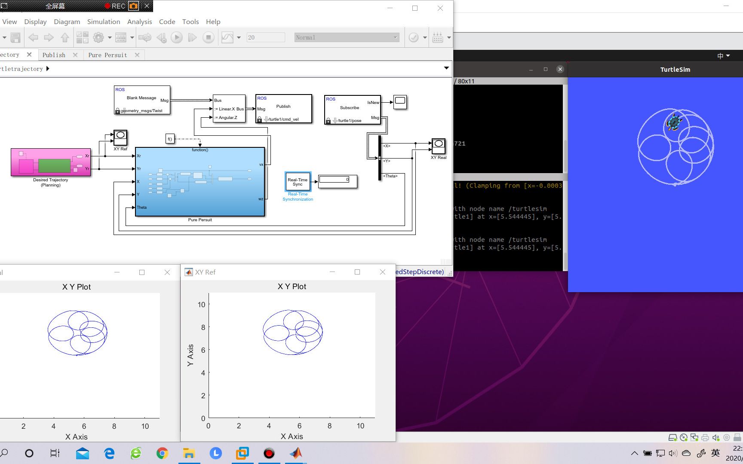Click the Build Model icon
The height and width of the screenshot is (464, 743).
point(438,38)
